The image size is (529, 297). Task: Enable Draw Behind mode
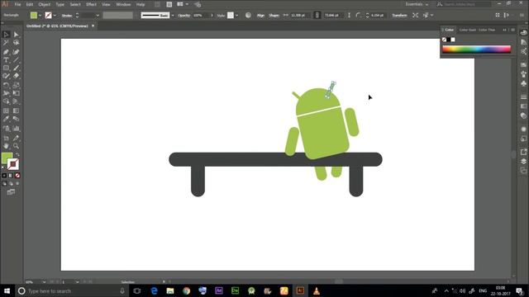pos(11,184)
